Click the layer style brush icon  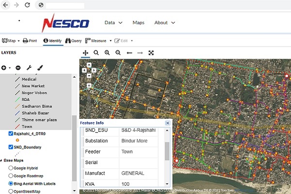pos(40,68)
